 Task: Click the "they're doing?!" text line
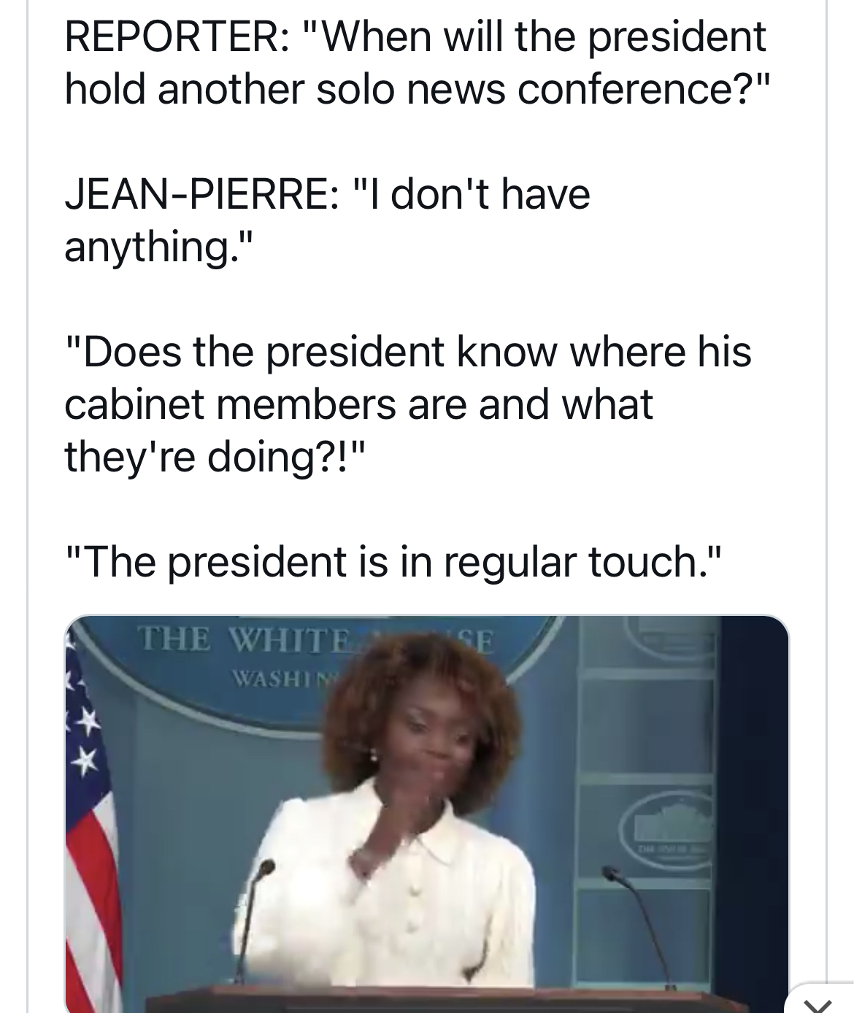pos(212,456)
